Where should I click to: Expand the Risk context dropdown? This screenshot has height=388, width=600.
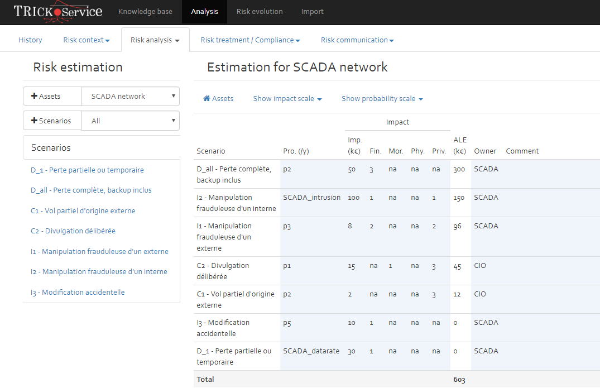[87, 40]
